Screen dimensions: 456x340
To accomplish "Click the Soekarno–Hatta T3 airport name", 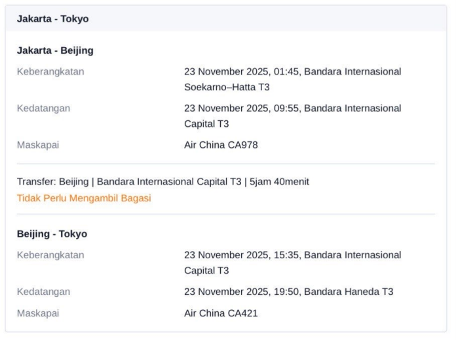I will coord(227,87).
